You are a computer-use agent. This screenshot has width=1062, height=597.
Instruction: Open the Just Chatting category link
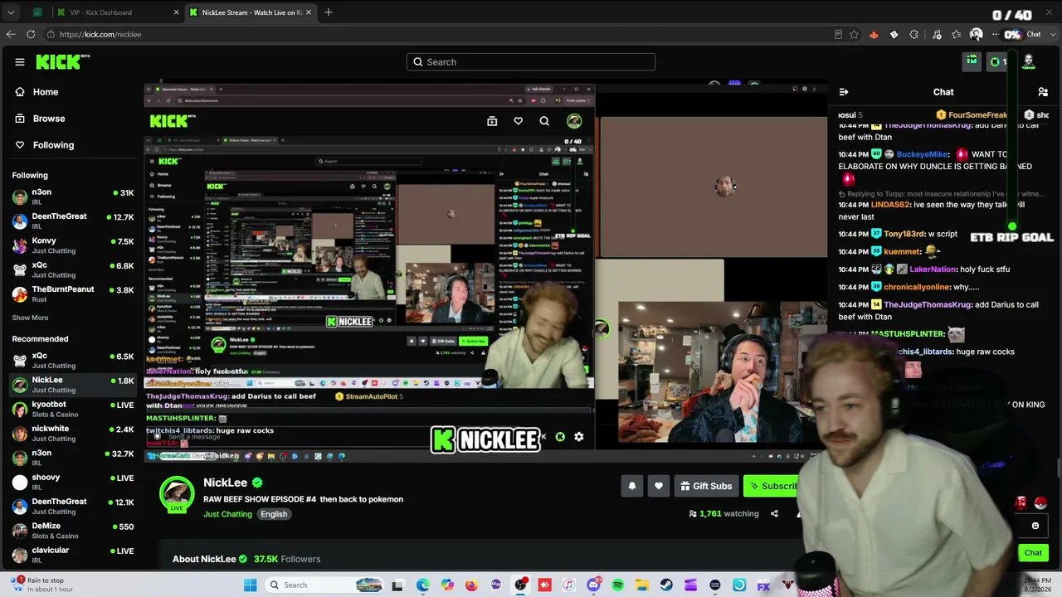227,514
